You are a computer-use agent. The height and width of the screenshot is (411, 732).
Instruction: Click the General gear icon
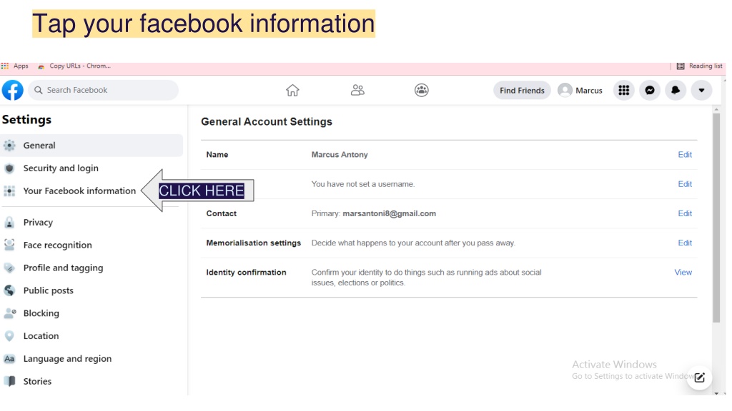click(x=9, y=146)
